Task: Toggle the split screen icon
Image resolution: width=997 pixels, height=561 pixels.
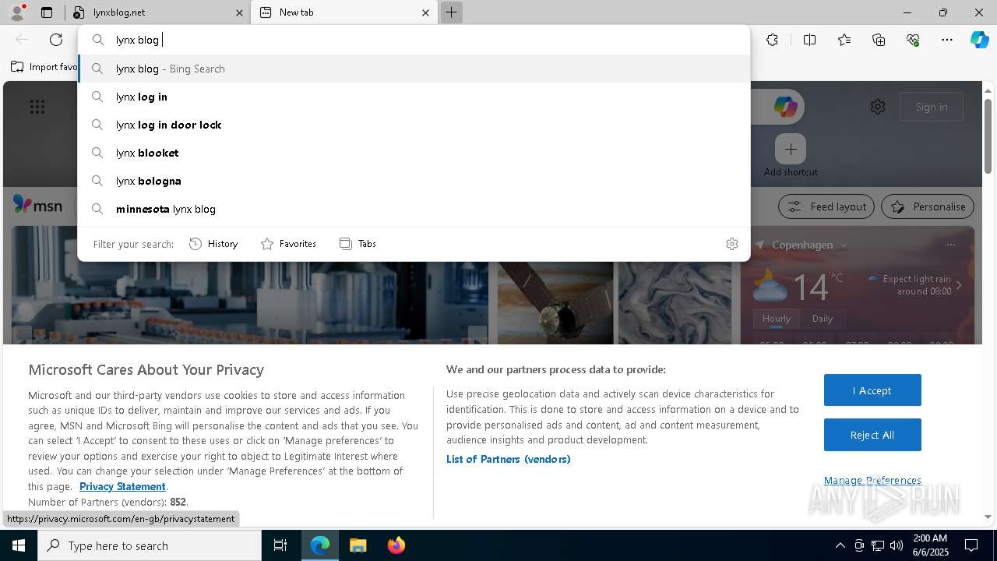Action: tap(809, 40)
